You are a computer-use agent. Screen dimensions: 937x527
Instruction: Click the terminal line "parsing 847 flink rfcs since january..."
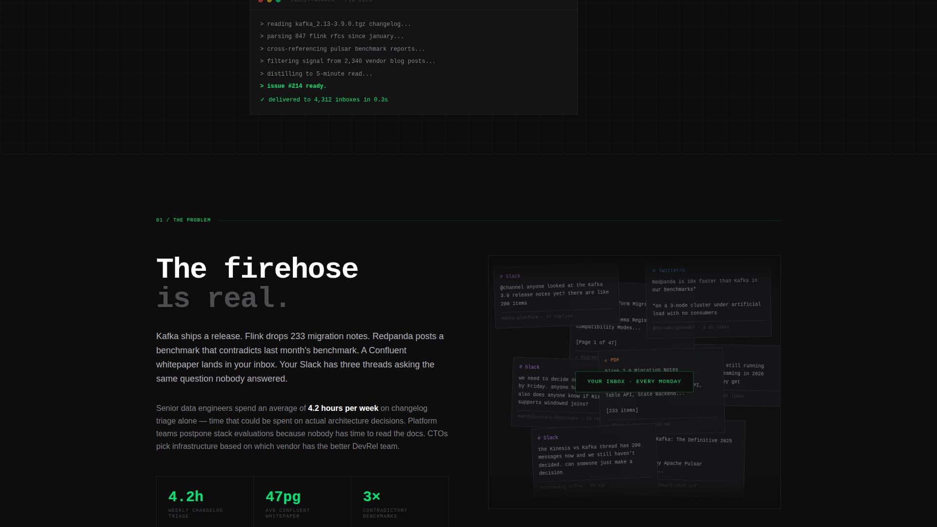point(332,36)
